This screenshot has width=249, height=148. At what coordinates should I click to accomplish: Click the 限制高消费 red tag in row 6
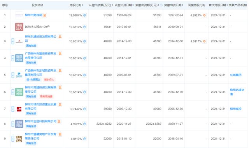click(46, 97)
